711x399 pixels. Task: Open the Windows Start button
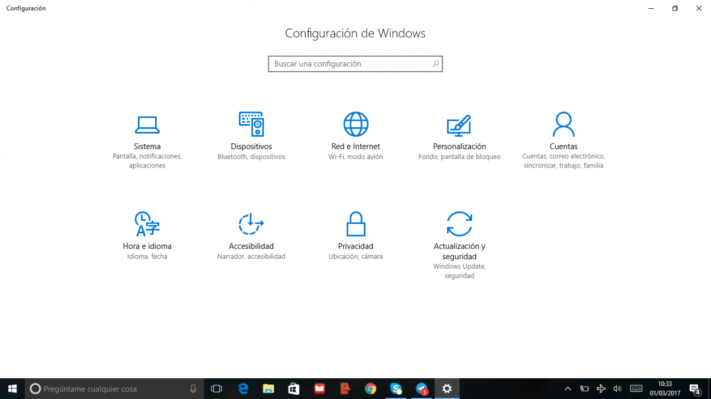[x=12, y=389]
